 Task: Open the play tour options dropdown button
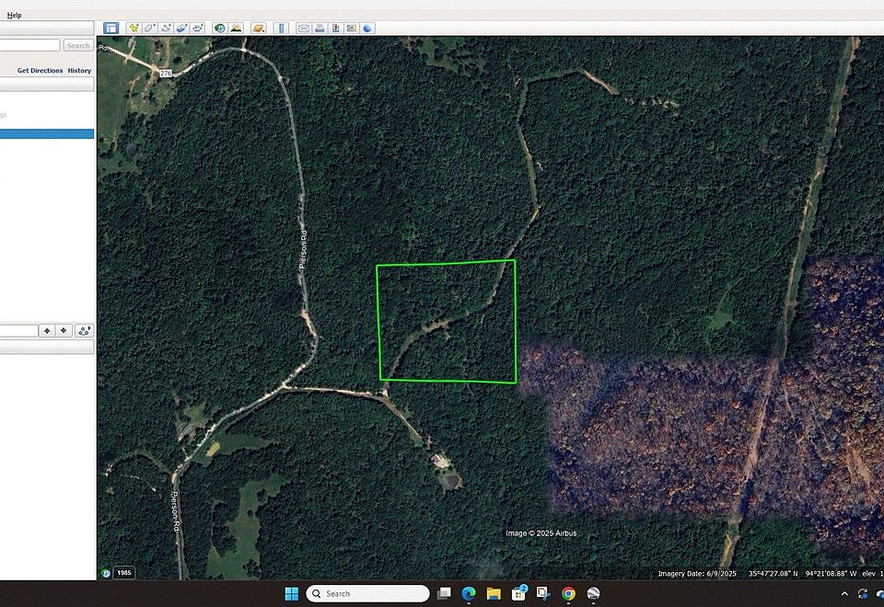click(84, 330)
